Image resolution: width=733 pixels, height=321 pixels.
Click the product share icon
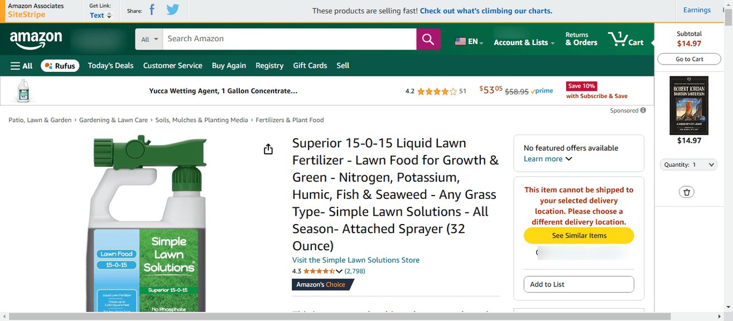[x=268, y=149]
